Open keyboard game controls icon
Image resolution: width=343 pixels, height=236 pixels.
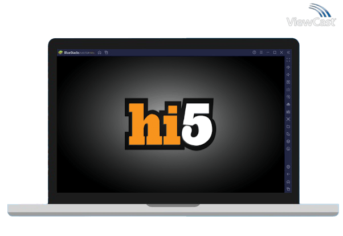click(288, 89)
